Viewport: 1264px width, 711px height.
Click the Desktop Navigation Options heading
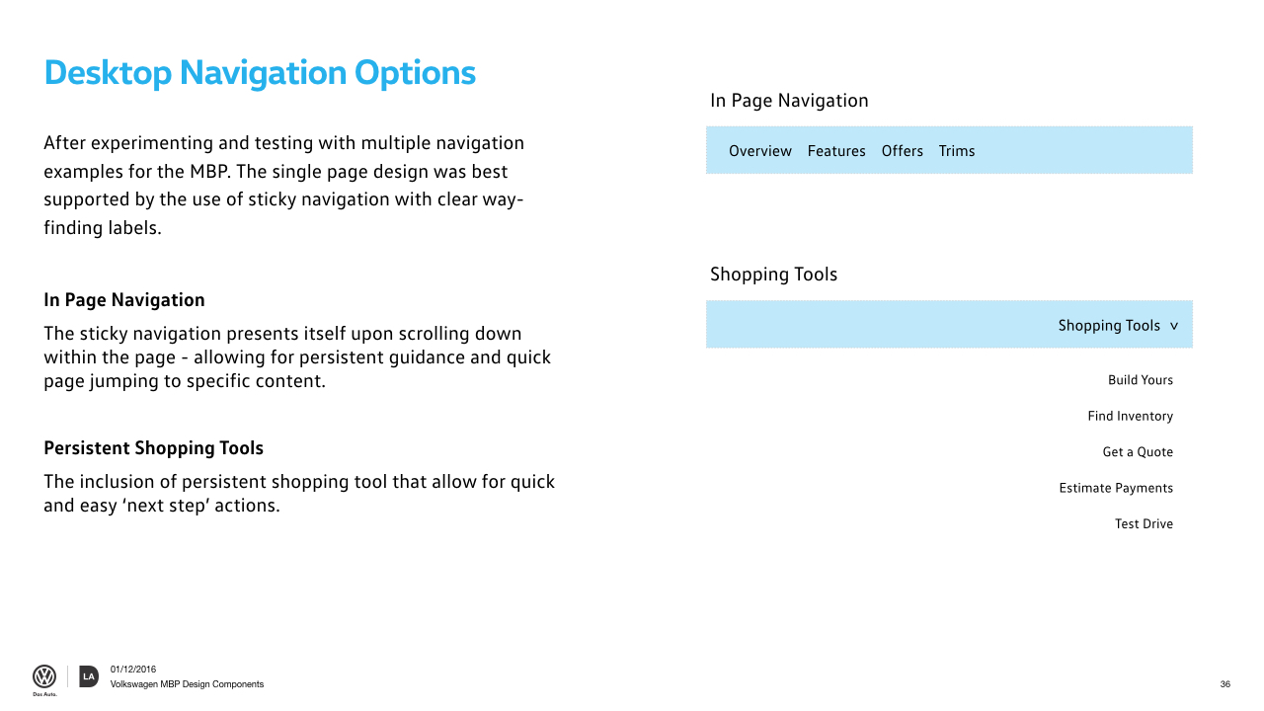[260, 73]
